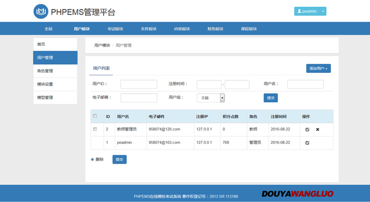The width and height of the screenshot is (370, 202).
Task: Check the checkbox for user ID 2
Action: tap(95, 129)
